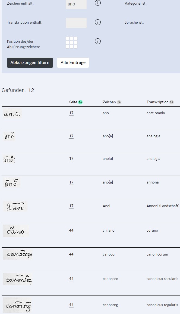The image size is (180, 314).
Task: Tick the center position grid checkbox
Action: click(x=72, y=43)
